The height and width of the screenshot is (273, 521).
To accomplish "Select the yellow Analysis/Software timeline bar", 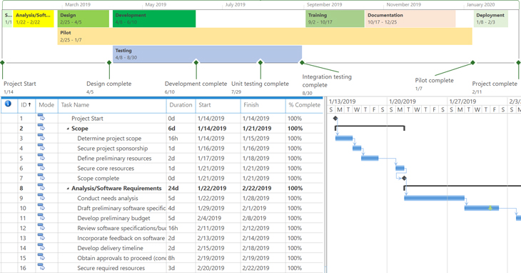I will [34, 19].
